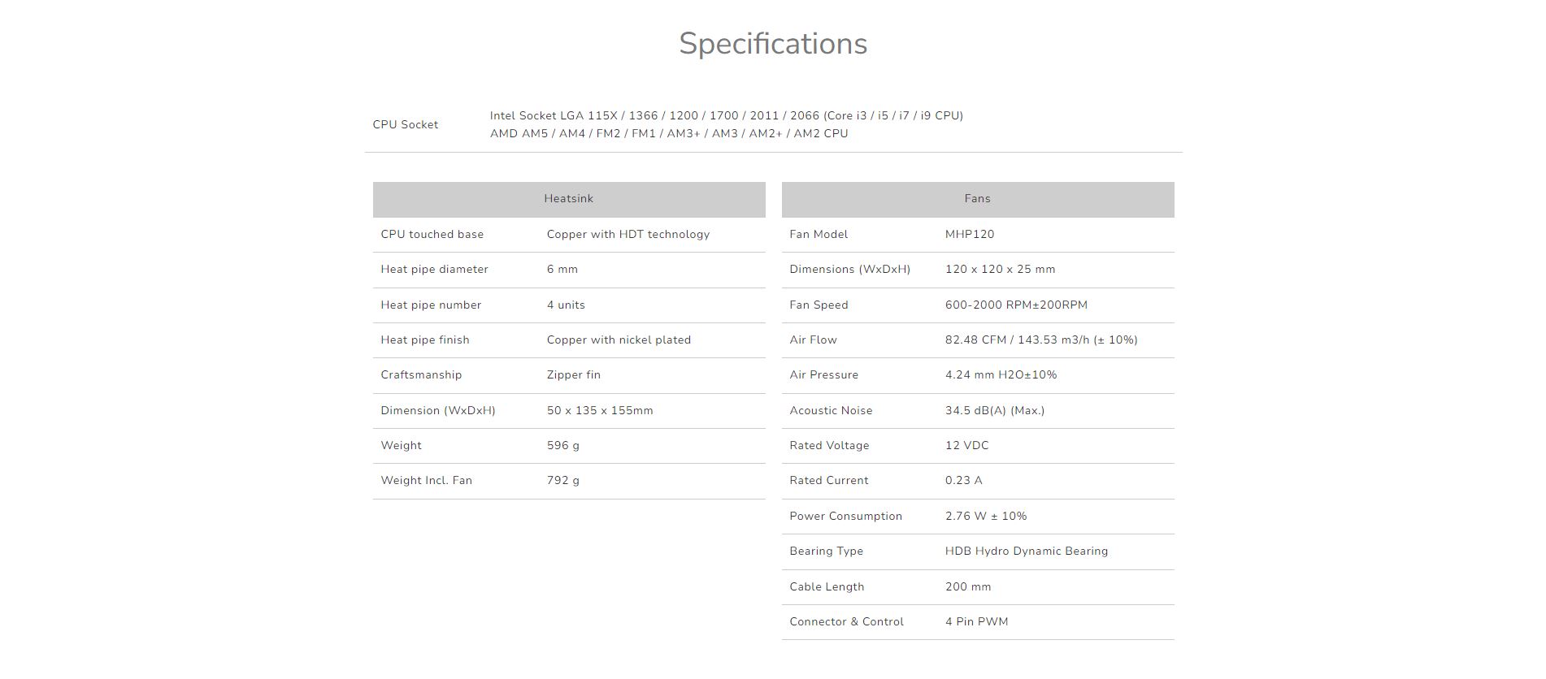Click the Heat pipe number label

[x=431, y=305]
